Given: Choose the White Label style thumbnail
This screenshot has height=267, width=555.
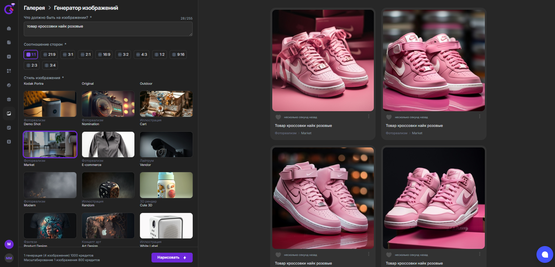Looking at the screenshot, I should pyautogui.click(x=166, y=226).
